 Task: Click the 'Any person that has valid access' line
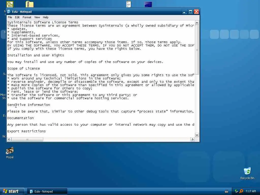point(101,124)
